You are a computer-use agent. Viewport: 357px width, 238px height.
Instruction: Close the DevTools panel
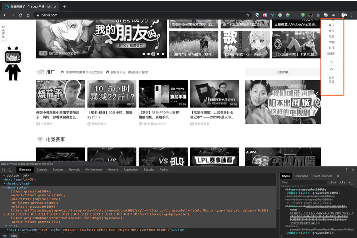point(353,170)
